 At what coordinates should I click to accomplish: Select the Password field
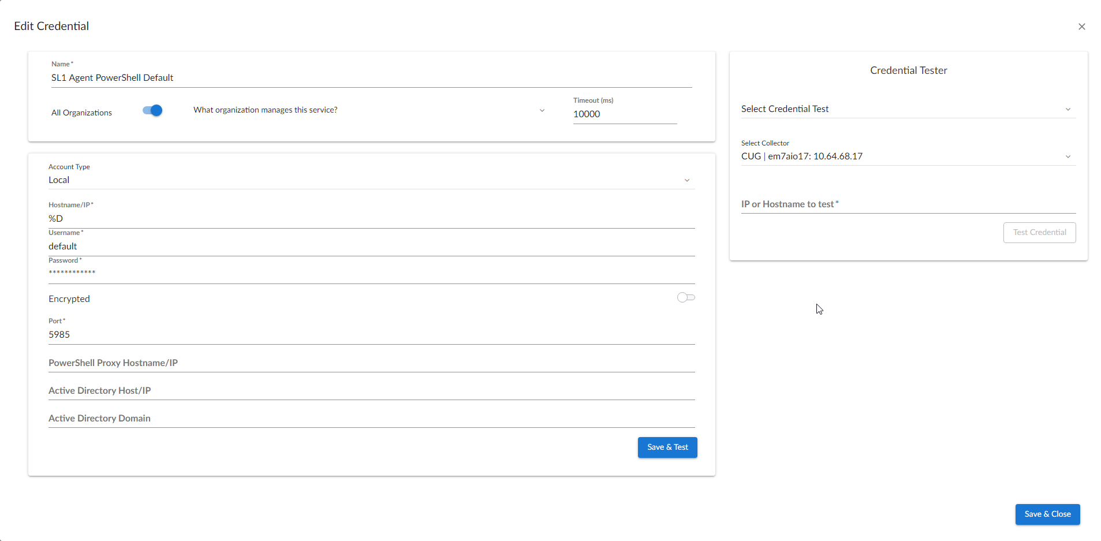pos(371,273)
